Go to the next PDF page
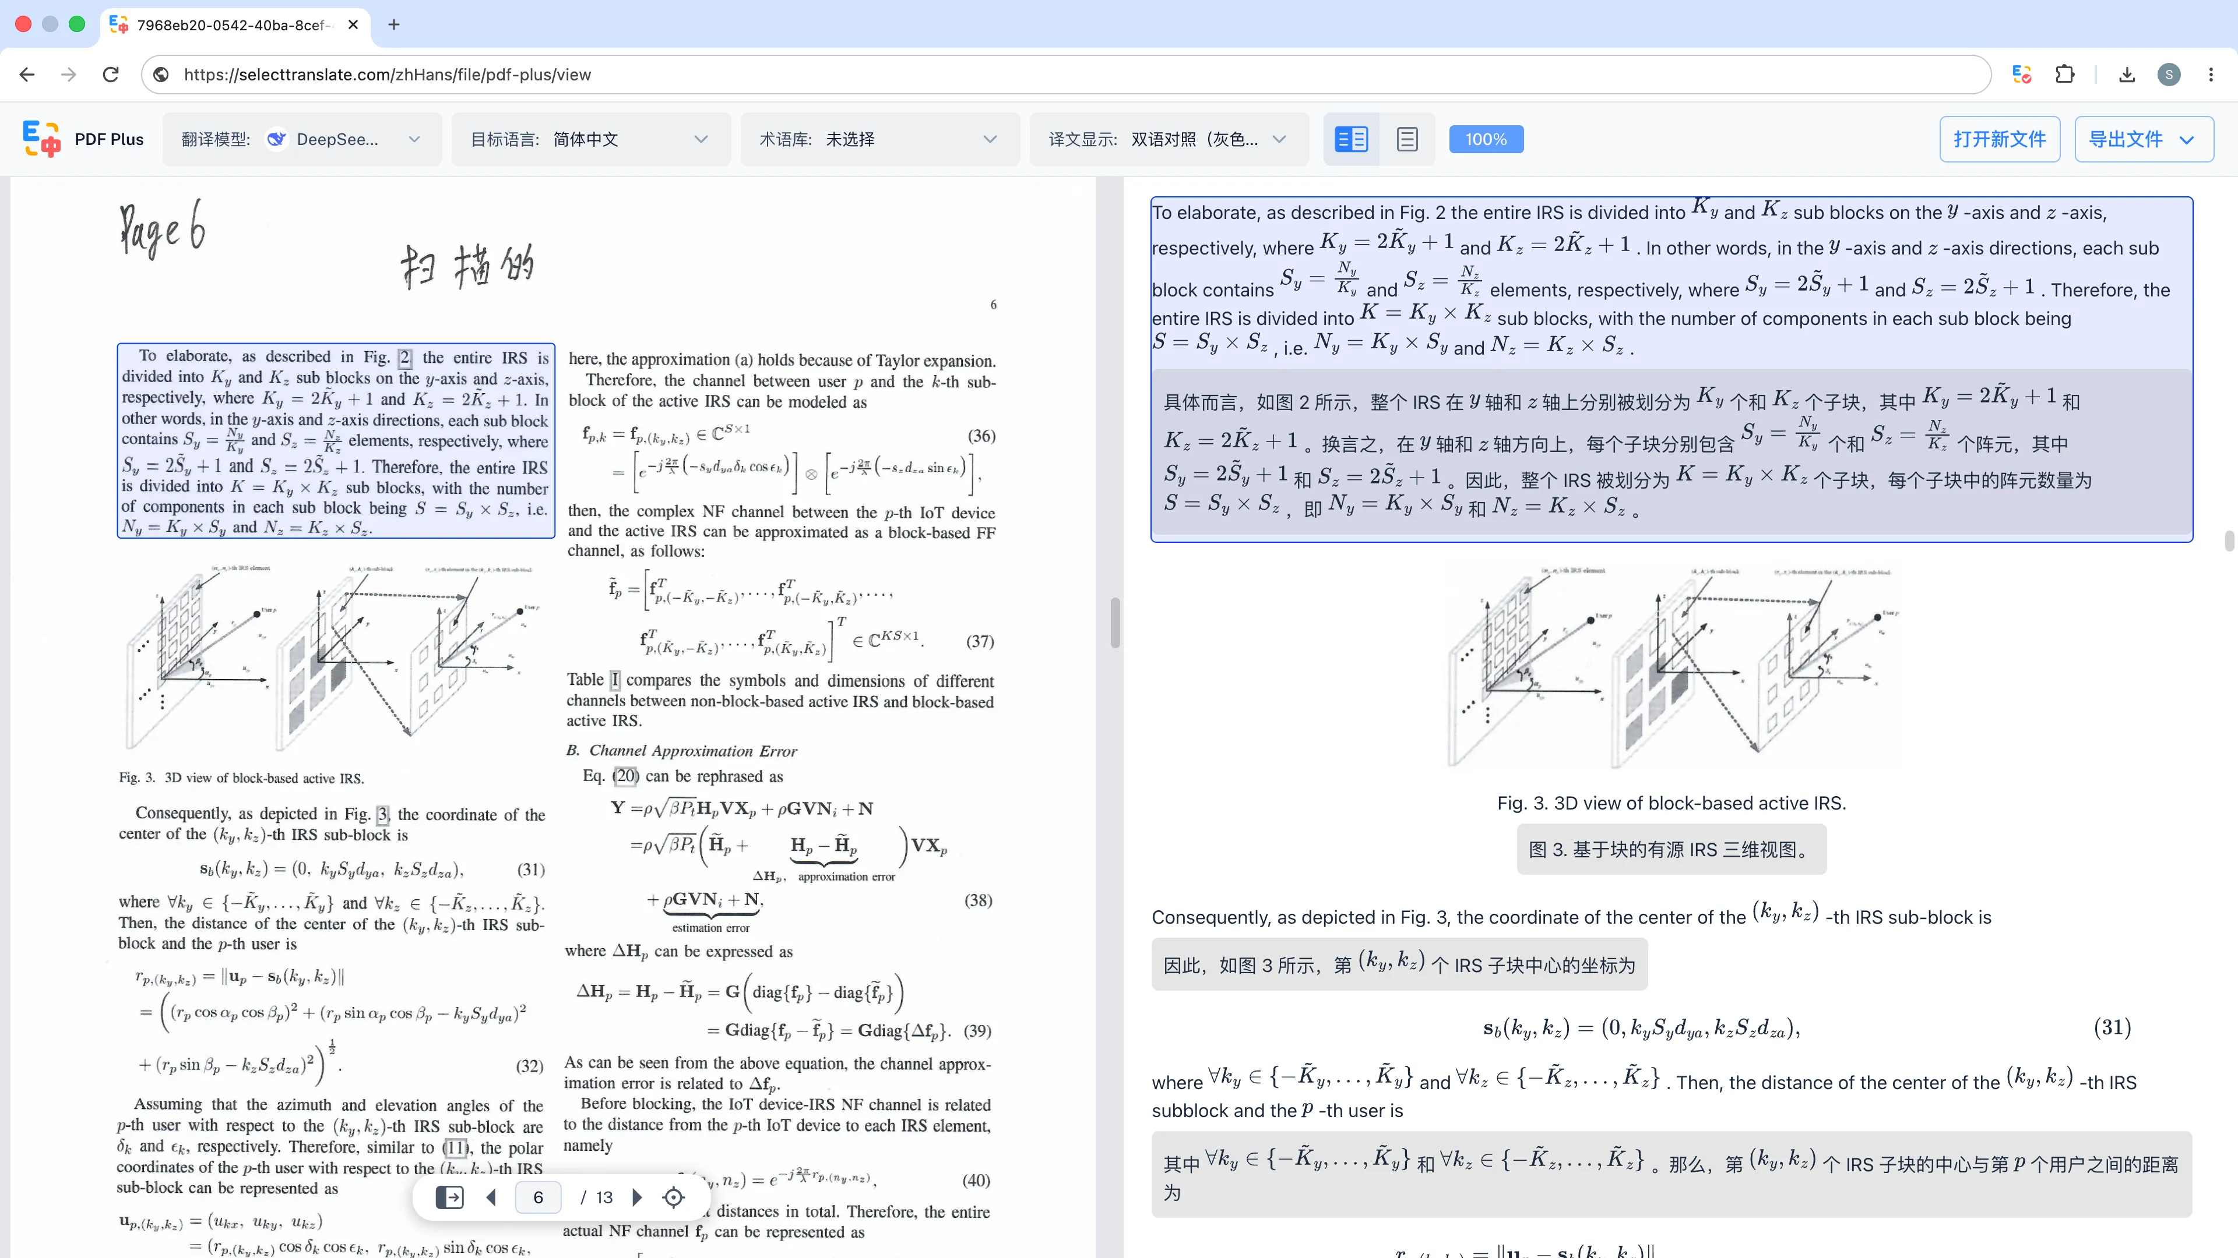The height and width of the screenshot is (1258, 2238). point(637,1197)
